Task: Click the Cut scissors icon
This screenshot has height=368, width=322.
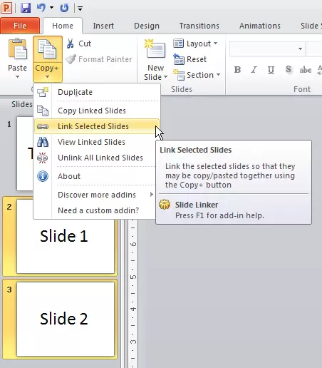Action: pyautogui.click(x=70, y=44)
